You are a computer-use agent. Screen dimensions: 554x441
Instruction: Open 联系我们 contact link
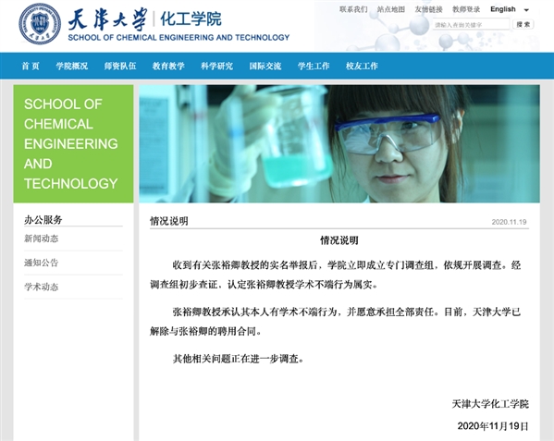[353, 9]
